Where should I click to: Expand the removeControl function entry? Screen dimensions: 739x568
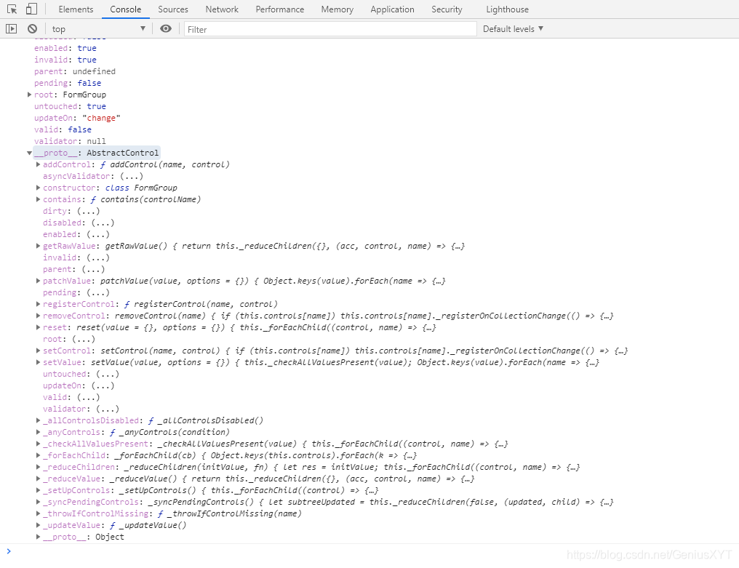[38, 316]
